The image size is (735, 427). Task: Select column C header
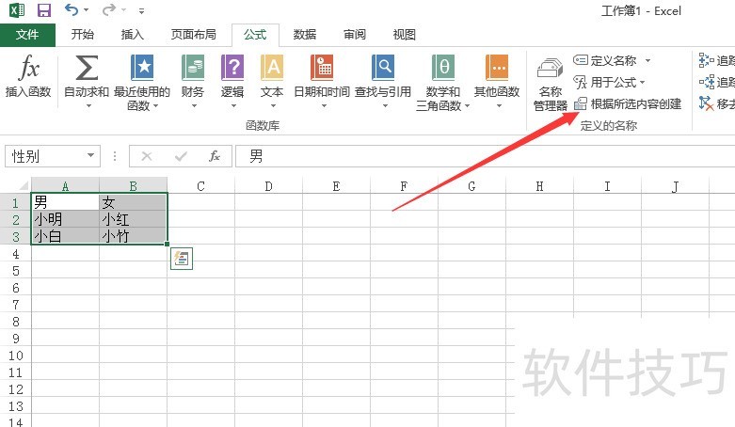point(200,185)
